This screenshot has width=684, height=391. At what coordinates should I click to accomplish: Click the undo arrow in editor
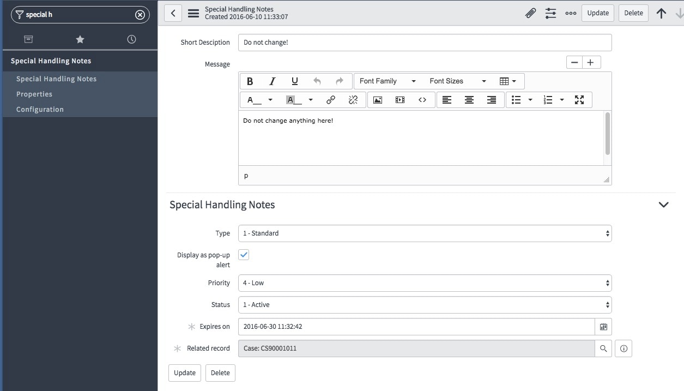pyautogui.click(x=317, y=81)
